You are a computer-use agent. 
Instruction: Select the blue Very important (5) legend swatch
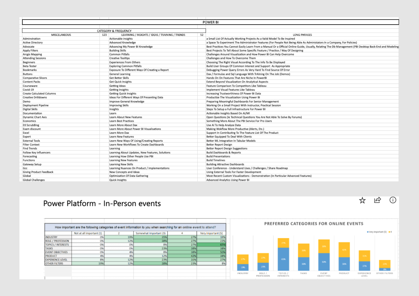(x=368, y=232)
